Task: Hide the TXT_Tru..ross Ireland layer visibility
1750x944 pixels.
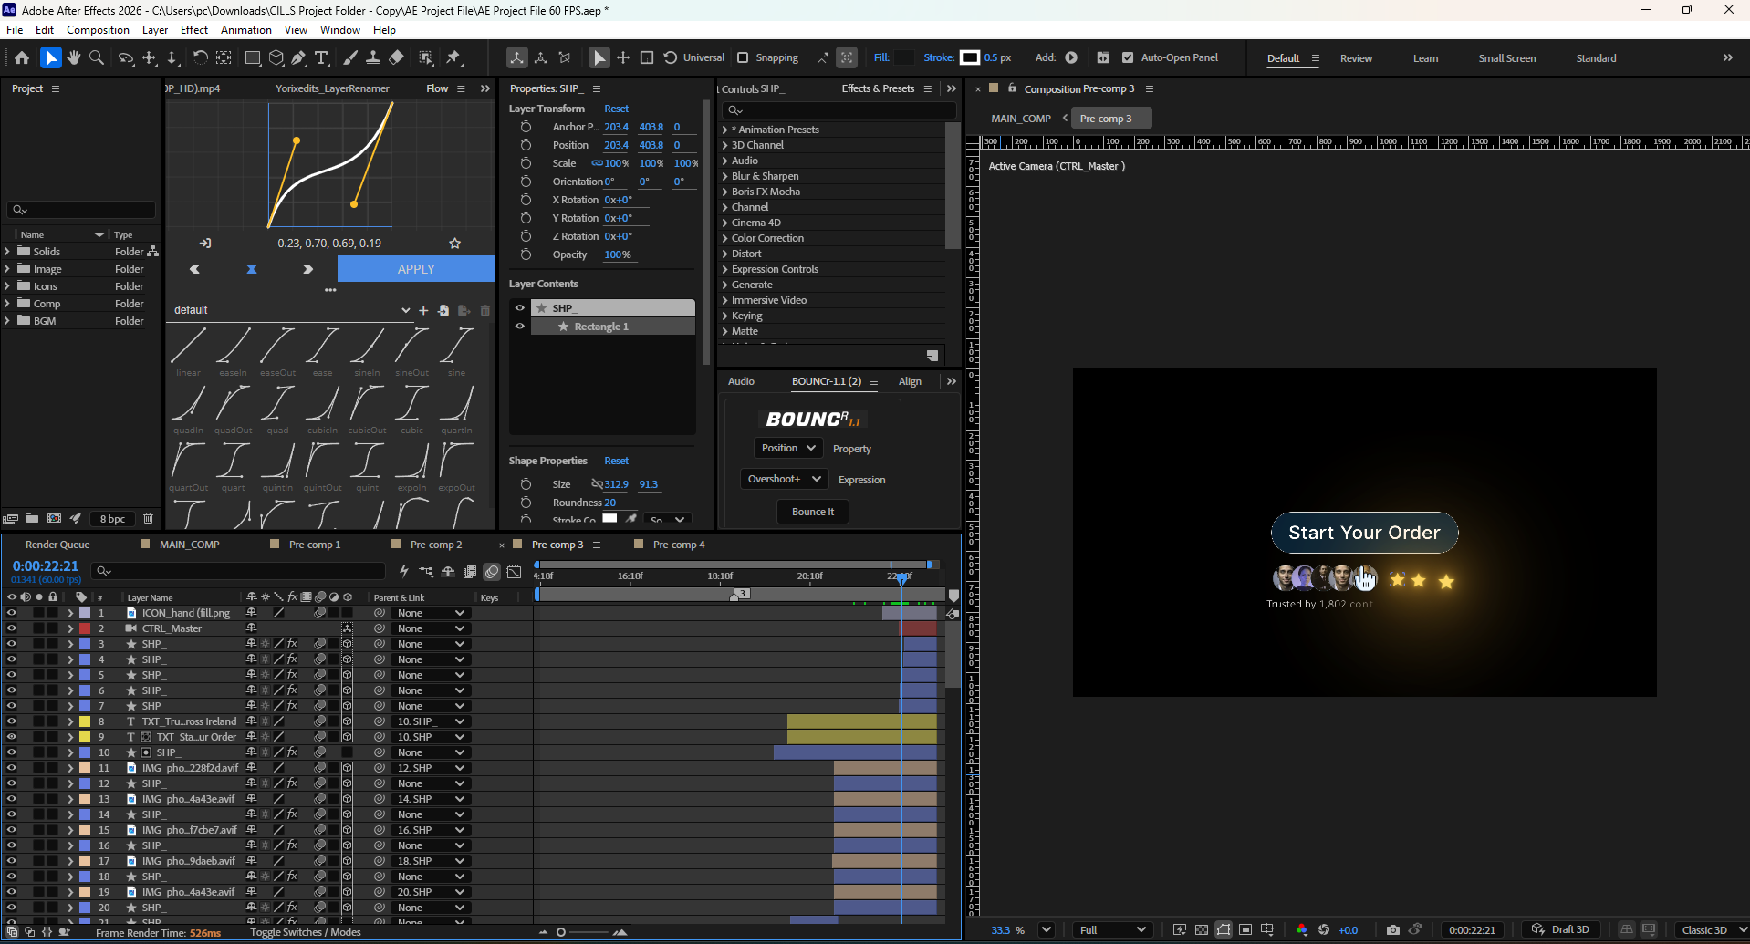Action: pos(12,721)
